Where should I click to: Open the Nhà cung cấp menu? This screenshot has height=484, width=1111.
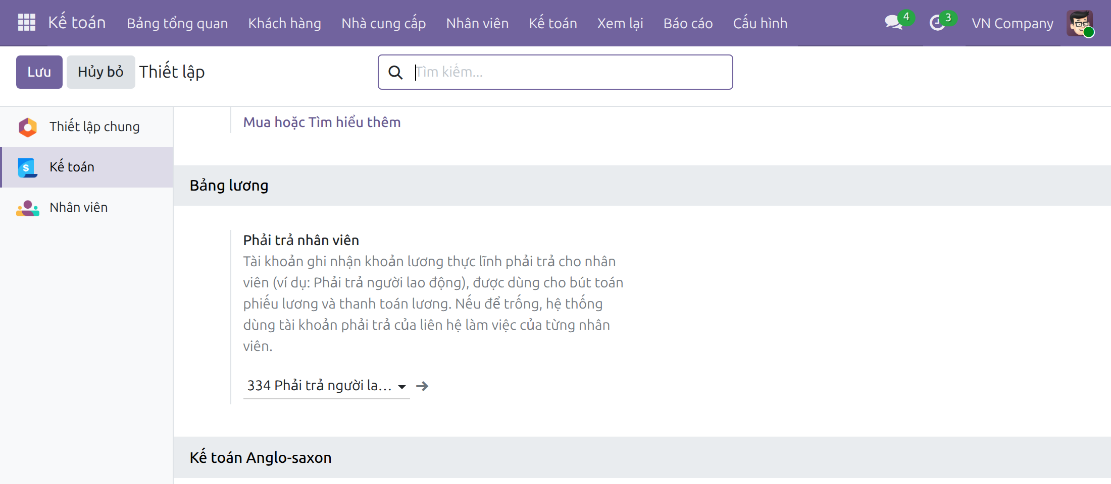384,23
